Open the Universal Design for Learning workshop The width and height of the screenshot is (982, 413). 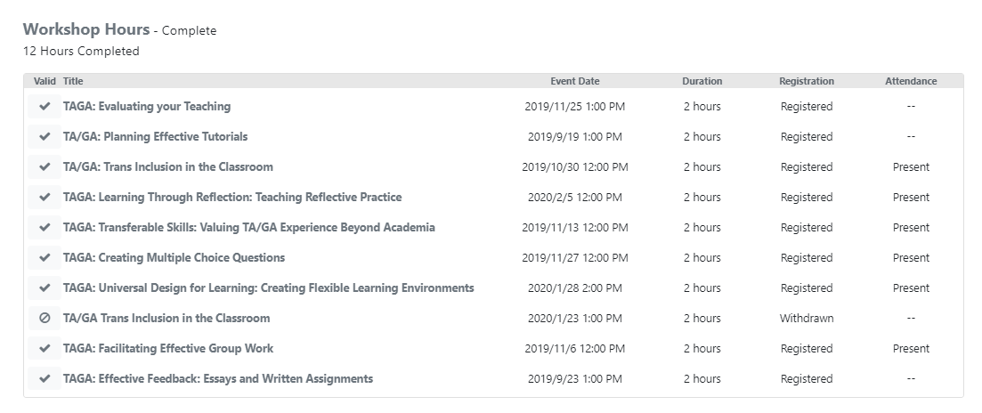268,288
